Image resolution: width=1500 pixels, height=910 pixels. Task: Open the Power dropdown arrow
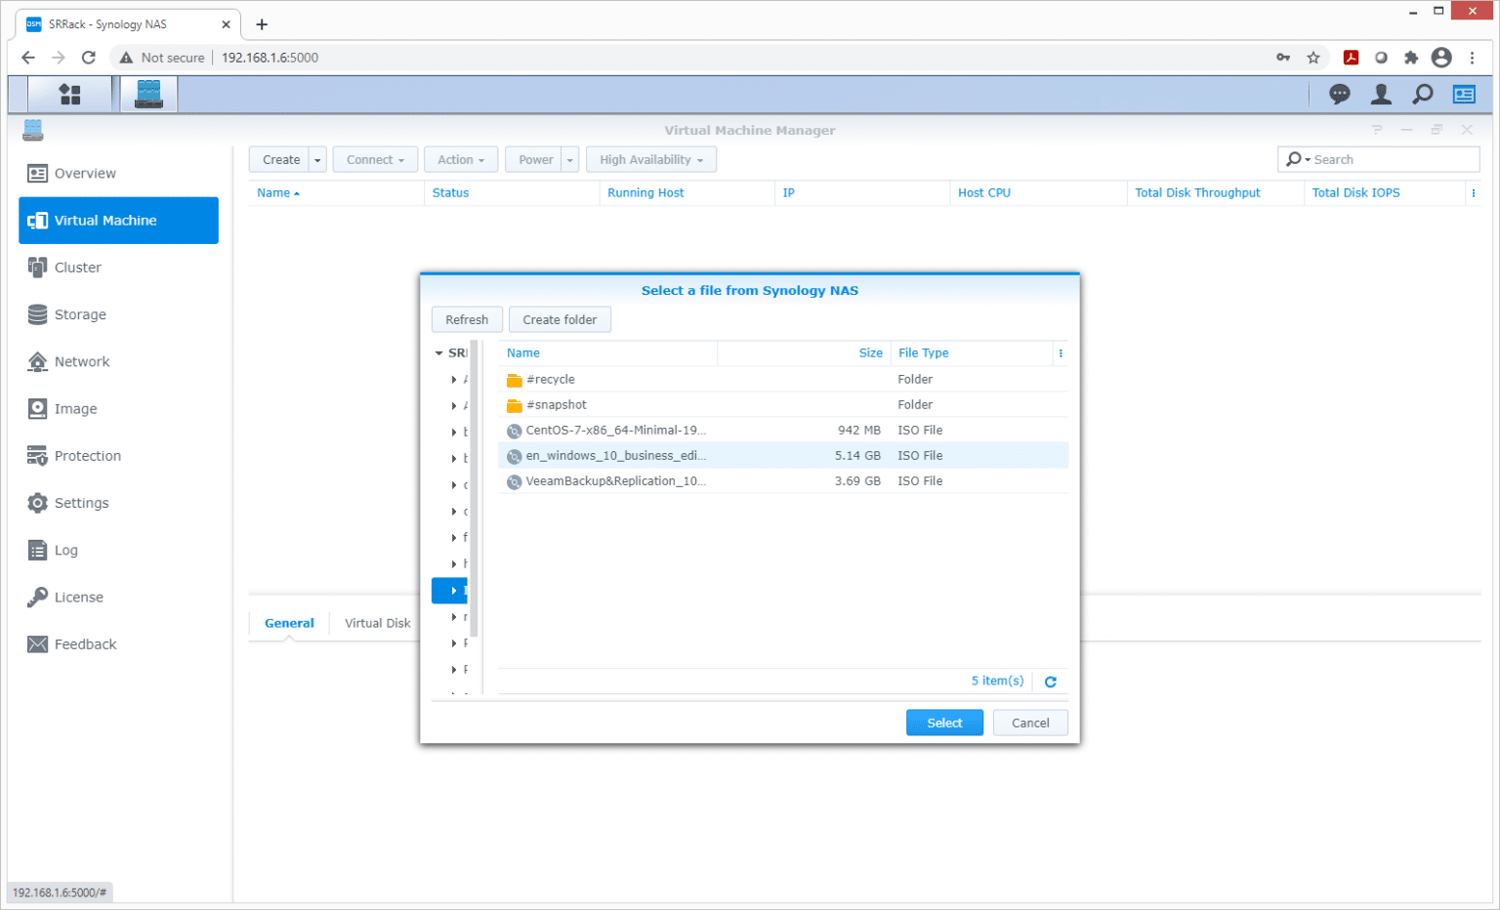570,160
